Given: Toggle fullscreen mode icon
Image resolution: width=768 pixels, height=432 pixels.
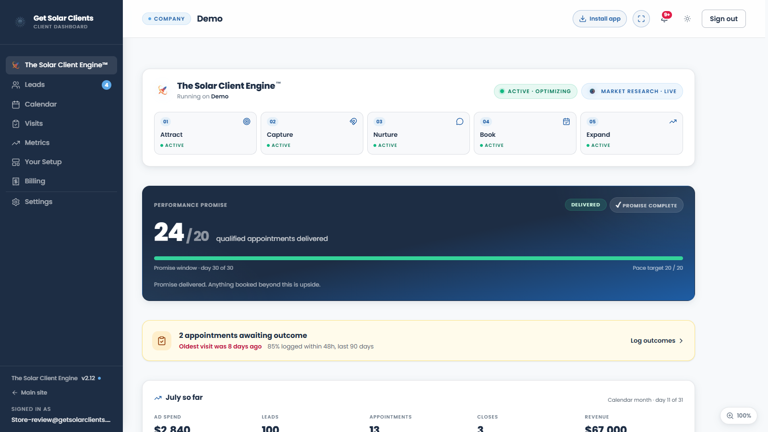Looking at the screenshot, I should 641,19.
